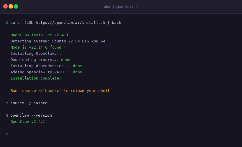Click 'done' on the Installing dependencies line
Screen dimensions: 242x147
coord(77,66)
